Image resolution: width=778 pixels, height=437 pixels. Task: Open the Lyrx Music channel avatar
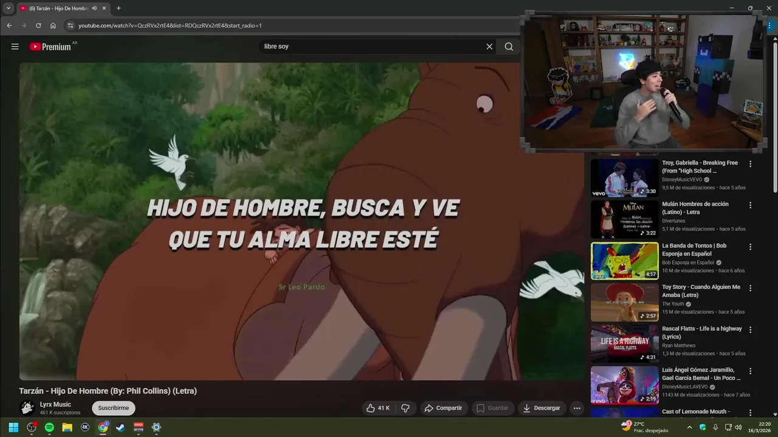point(27,408)
